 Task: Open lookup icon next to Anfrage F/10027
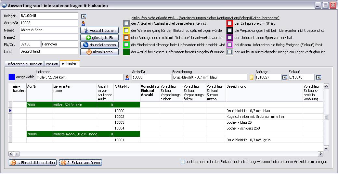click(285, 78)
